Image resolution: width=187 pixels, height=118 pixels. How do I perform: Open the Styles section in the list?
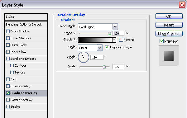26,17
